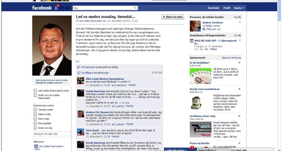
Task: Open the messages icon in top bar
Action: click(x=62, y=8)
